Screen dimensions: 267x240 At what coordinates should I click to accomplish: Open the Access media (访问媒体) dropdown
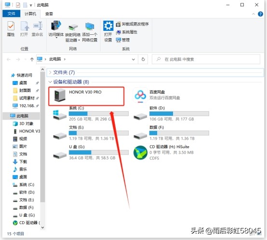(56, 29)
